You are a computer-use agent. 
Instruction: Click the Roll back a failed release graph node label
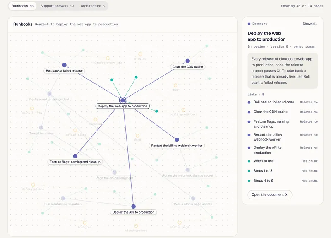tap(64, 70)
